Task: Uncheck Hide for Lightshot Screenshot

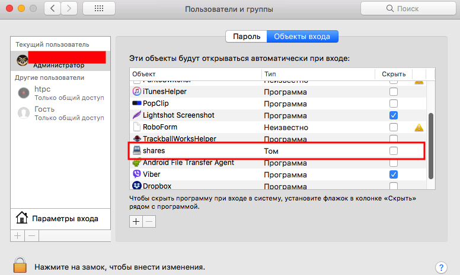Action: point(394,115)
